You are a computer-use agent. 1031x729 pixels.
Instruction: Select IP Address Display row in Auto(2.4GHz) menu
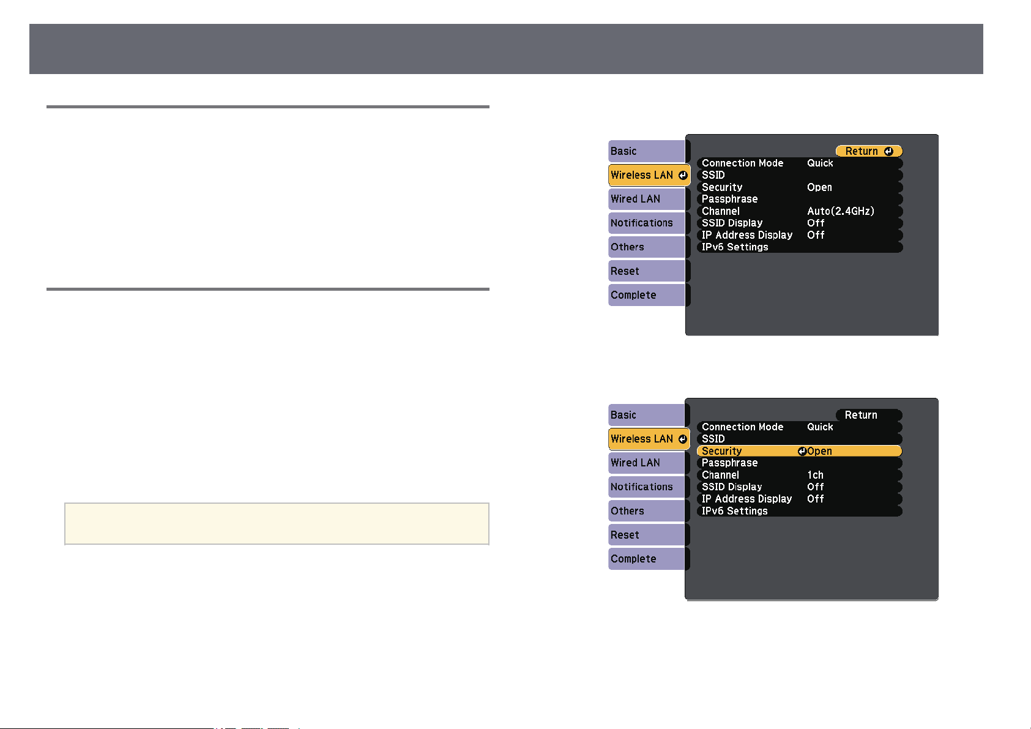[x=800, y=235]
